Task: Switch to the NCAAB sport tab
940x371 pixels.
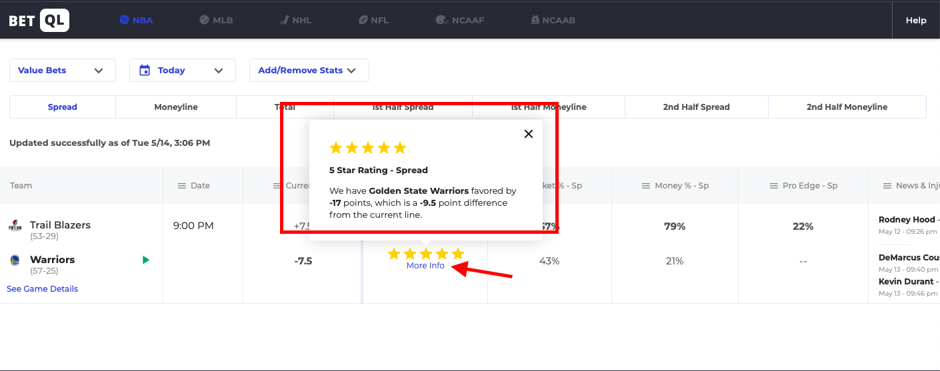Action: pos(553,20)
